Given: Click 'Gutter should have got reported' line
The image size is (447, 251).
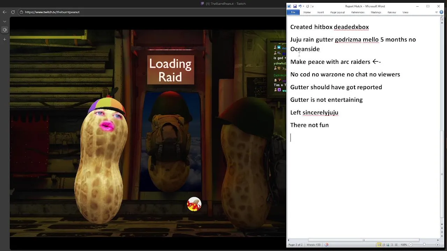Looking at the screenshot, I should click(x=336, y=87).
